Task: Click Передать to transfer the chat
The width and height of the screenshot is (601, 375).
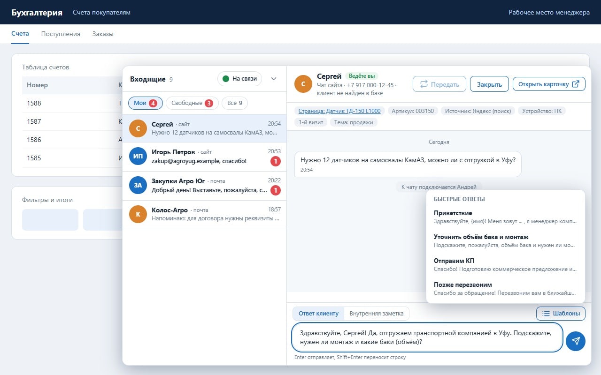Action: 439,84
